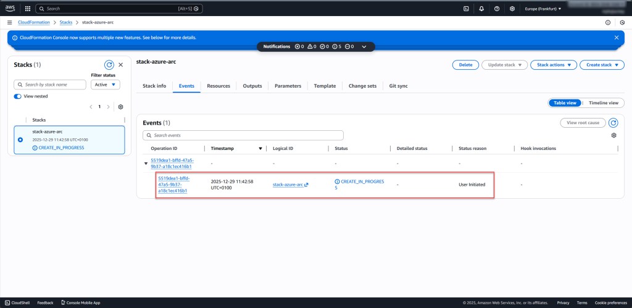Screen dimensions: 632x308
Task: Open the Filter status Active dropdown
Action: coord(105,85)
